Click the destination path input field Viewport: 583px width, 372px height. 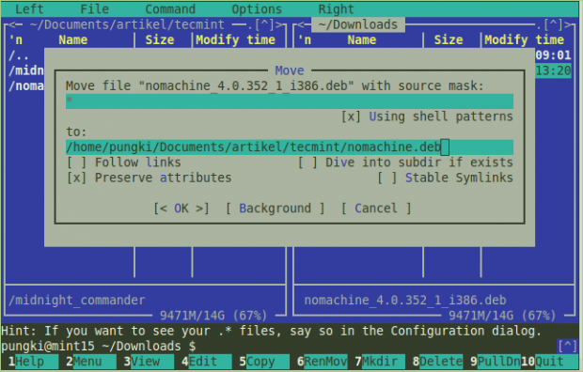(x=290, y=147)
